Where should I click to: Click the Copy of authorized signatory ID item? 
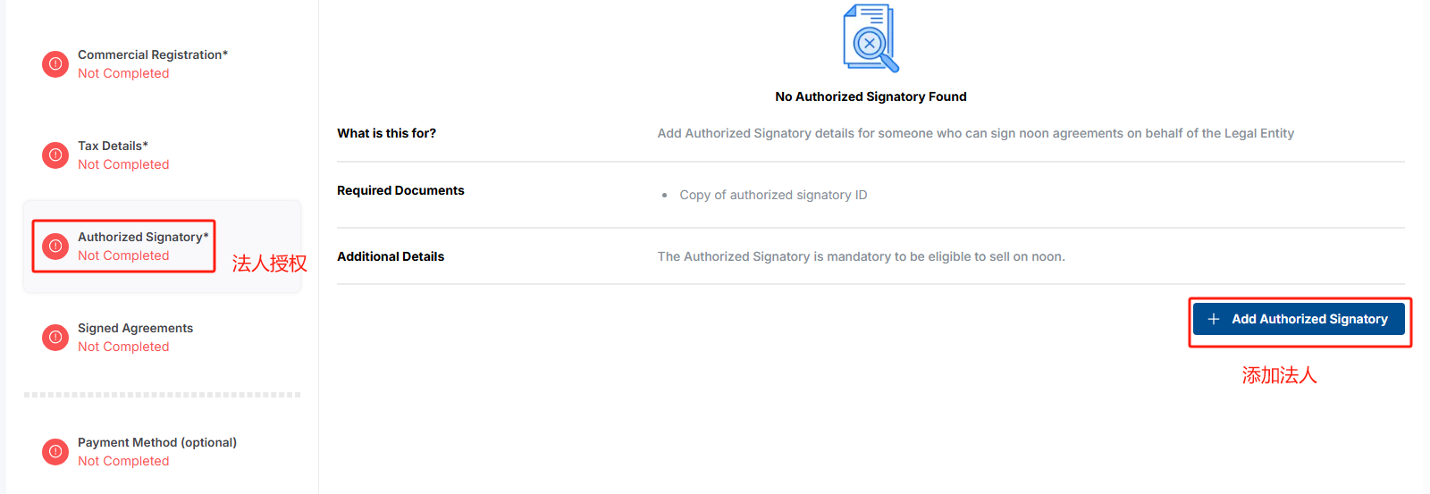[x=773, y=195]
